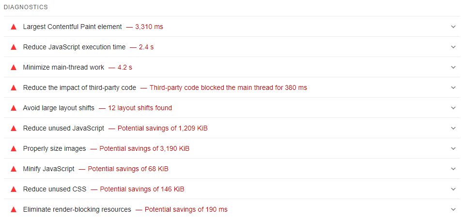Expand the Avoid large layout shifts chevron
Viewport: 464px width, 218px height.
pyautogui.click(x=453, y=108)
